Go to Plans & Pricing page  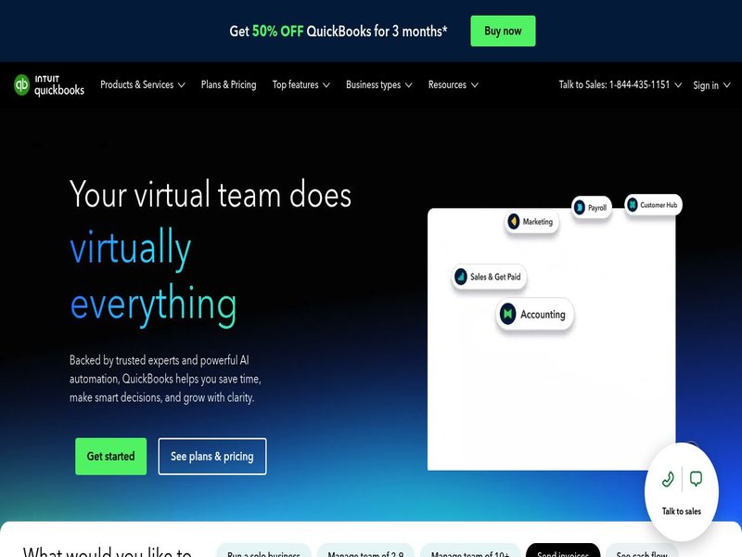pyautogui.click(x=228, y=84)
